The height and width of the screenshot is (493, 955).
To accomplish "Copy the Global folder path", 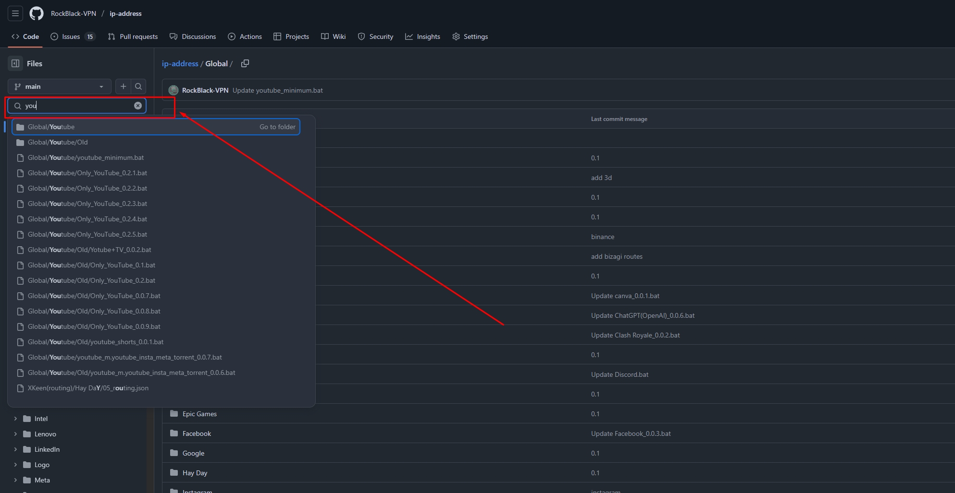I will point(245,63).
